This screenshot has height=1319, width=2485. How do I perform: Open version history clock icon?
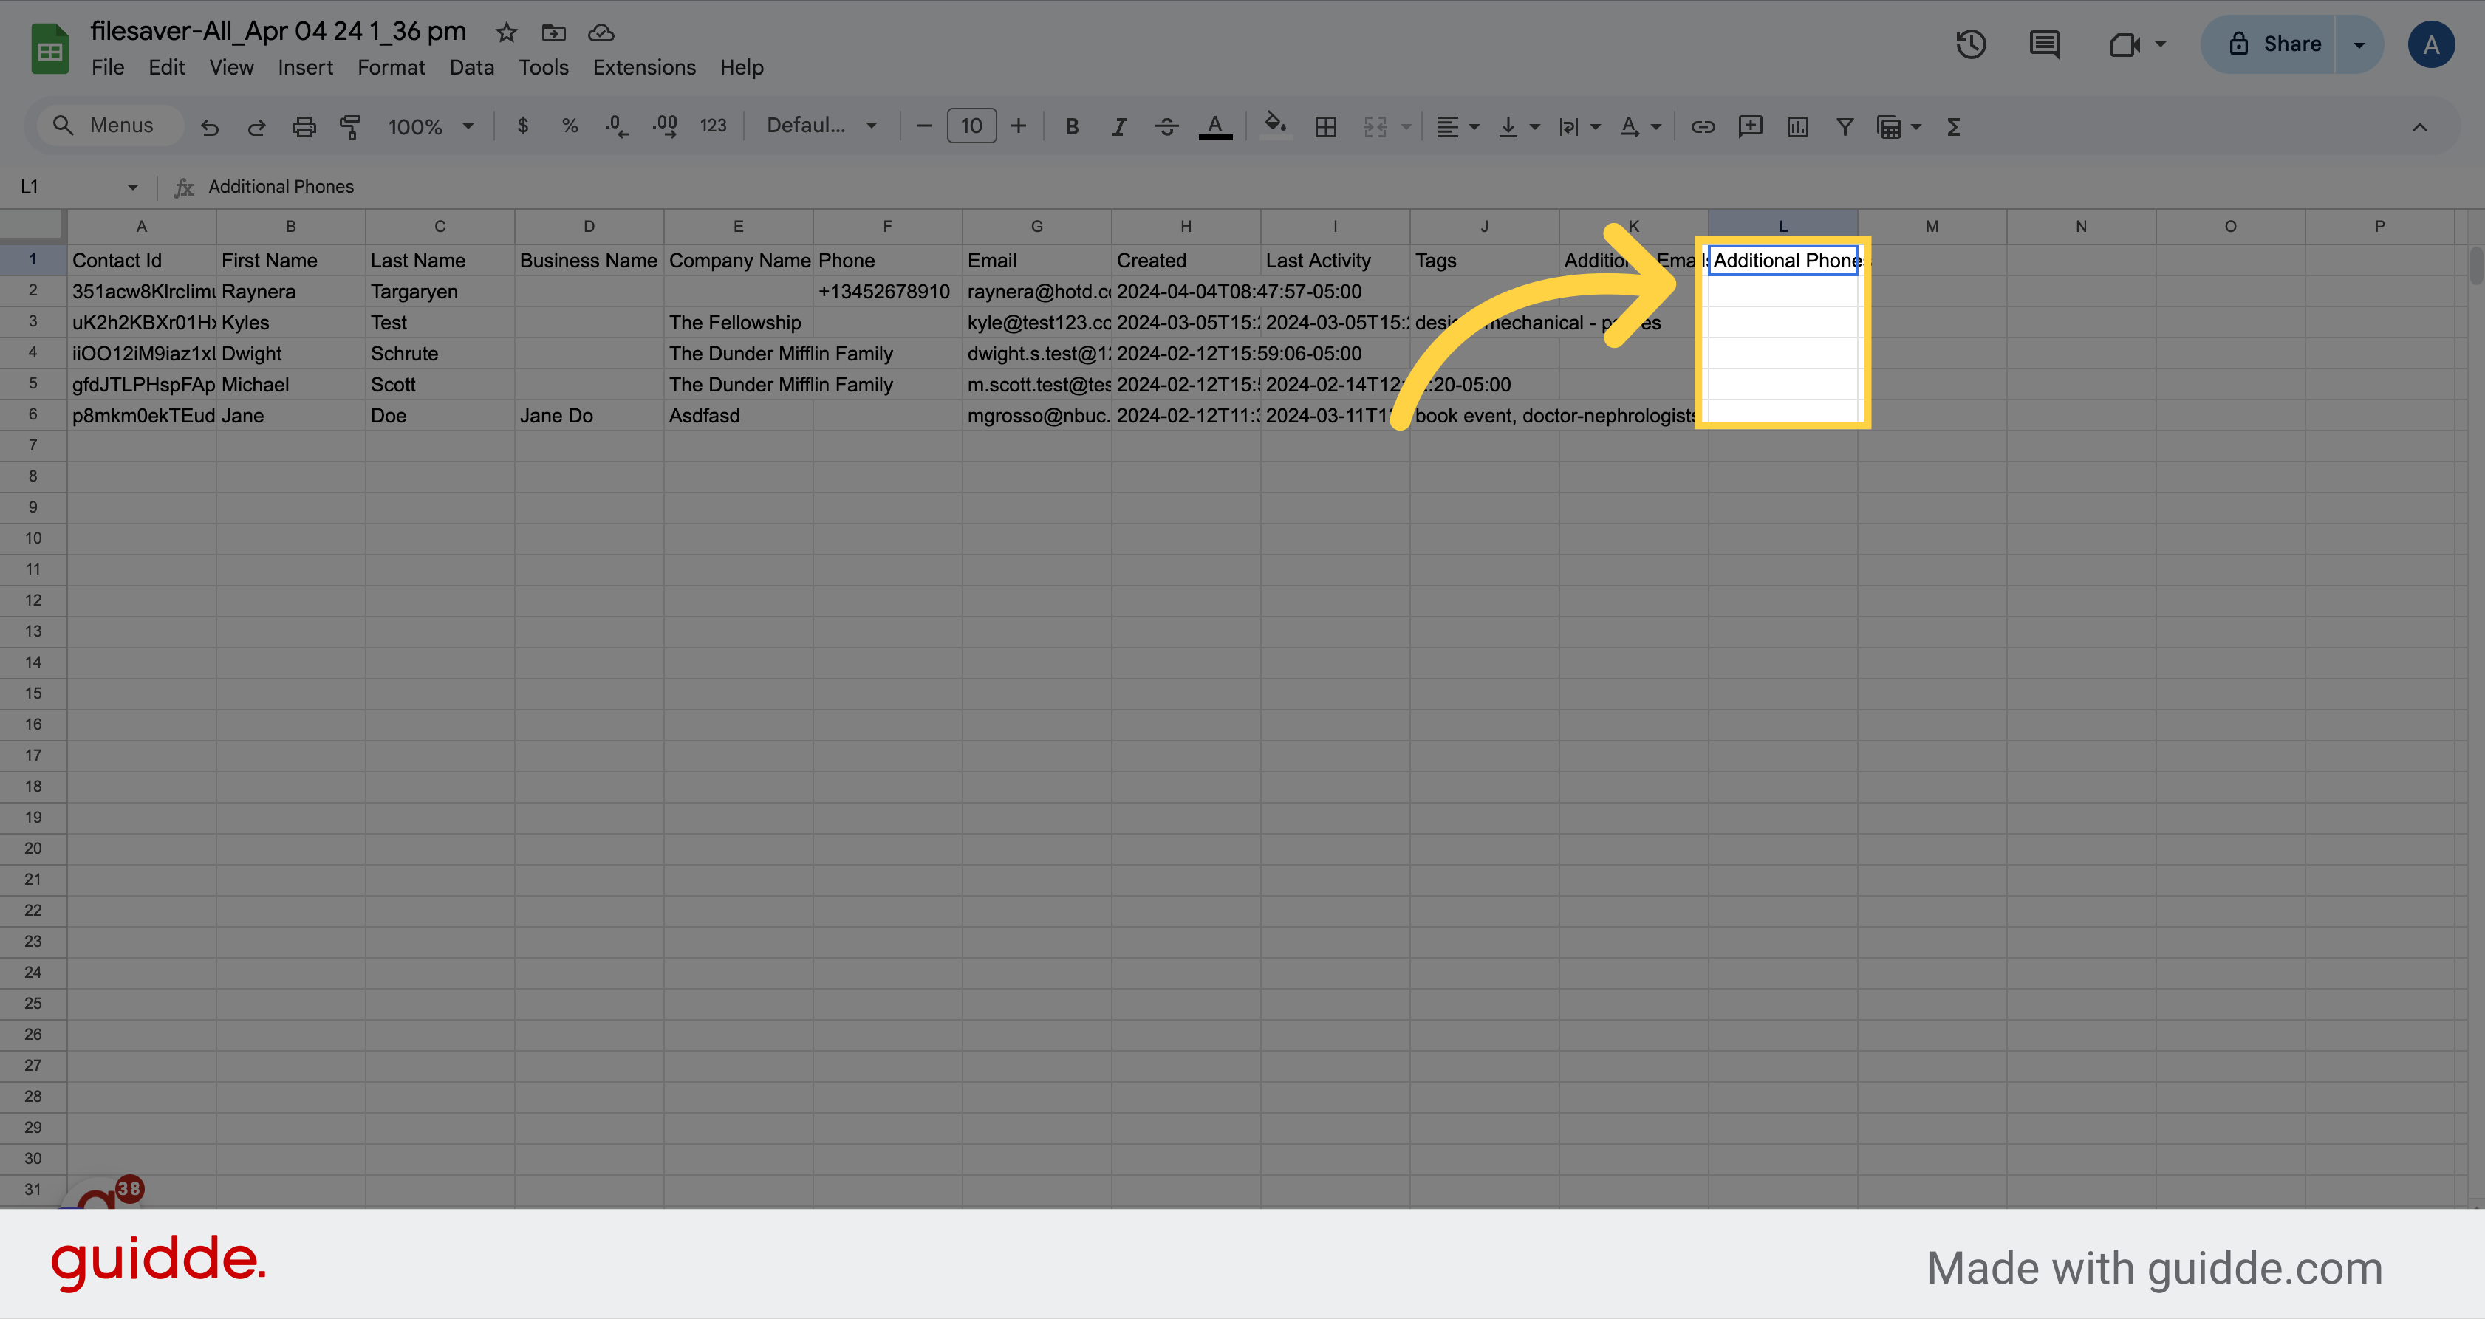[1971, 44]
